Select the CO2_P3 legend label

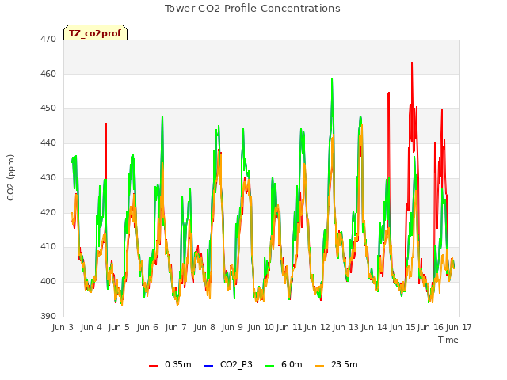point(236,364)
